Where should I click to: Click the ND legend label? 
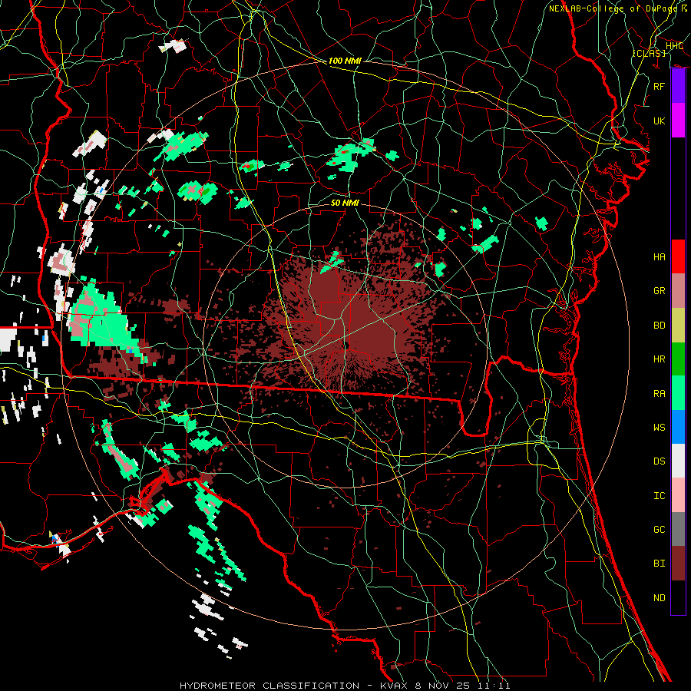659,598
